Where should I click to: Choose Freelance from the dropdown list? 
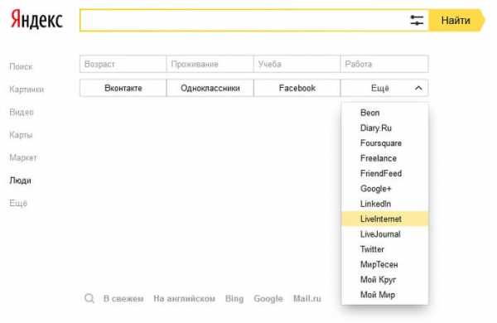(x=385, y=158)
